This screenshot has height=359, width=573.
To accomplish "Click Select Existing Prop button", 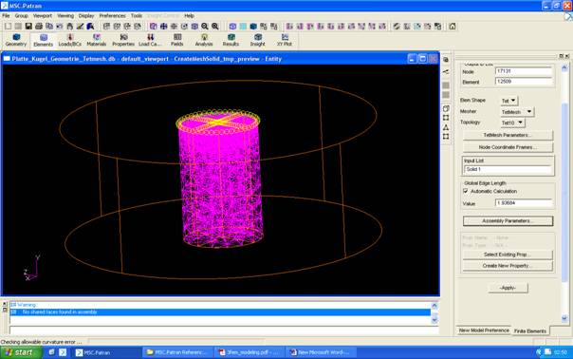I will pos(508,255).
